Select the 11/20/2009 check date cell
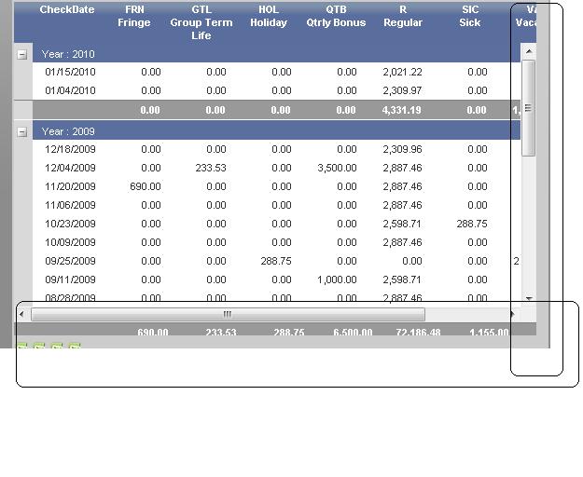The height and width of the screenshot is (477, 583). pos(70,186)
